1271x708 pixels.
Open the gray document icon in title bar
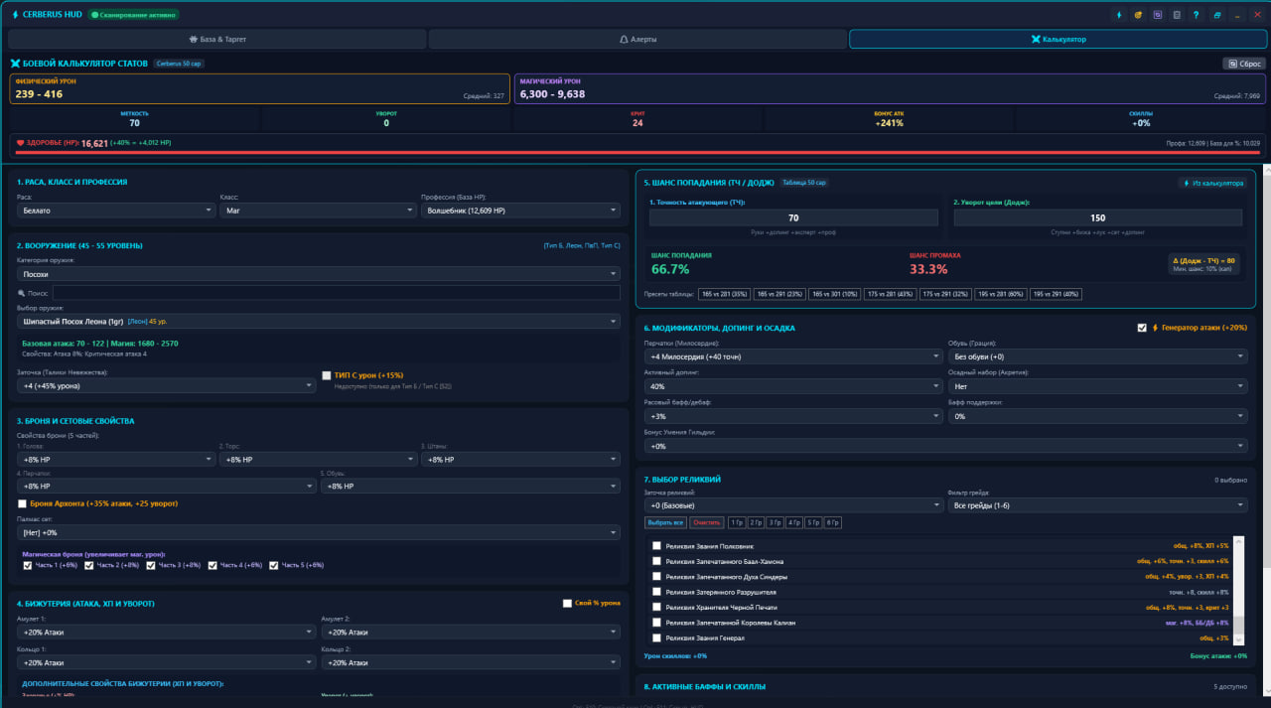pos(1177,15)
